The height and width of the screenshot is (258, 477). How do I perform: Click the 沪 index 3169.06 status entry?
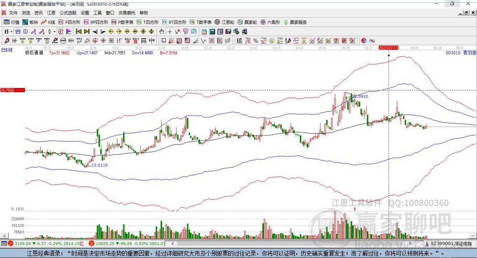coord(46,244)
